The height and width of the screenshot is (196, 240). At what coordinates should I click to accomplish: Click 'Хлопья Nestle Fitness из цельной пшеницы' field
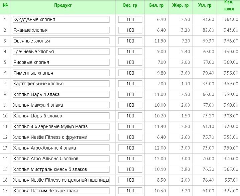(x=61, y=180)
